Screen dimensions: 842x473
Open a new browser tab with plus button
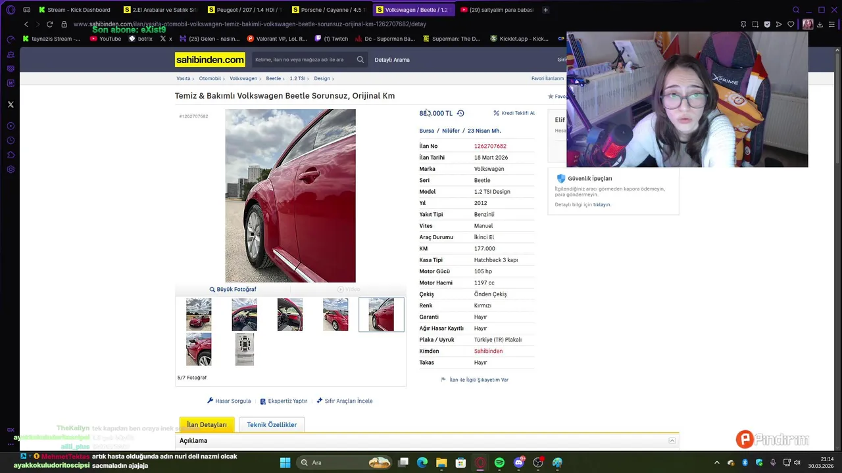(545, 10)
